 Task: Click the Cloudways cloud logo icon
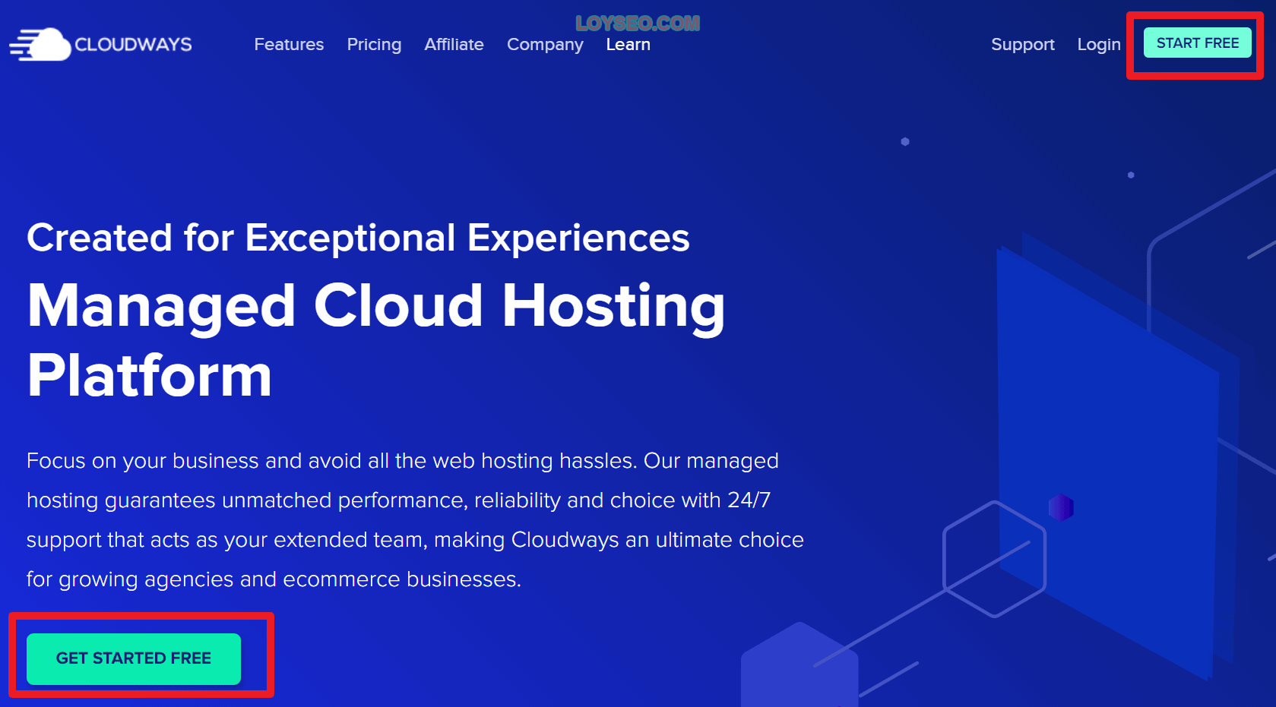pos(40,44)
